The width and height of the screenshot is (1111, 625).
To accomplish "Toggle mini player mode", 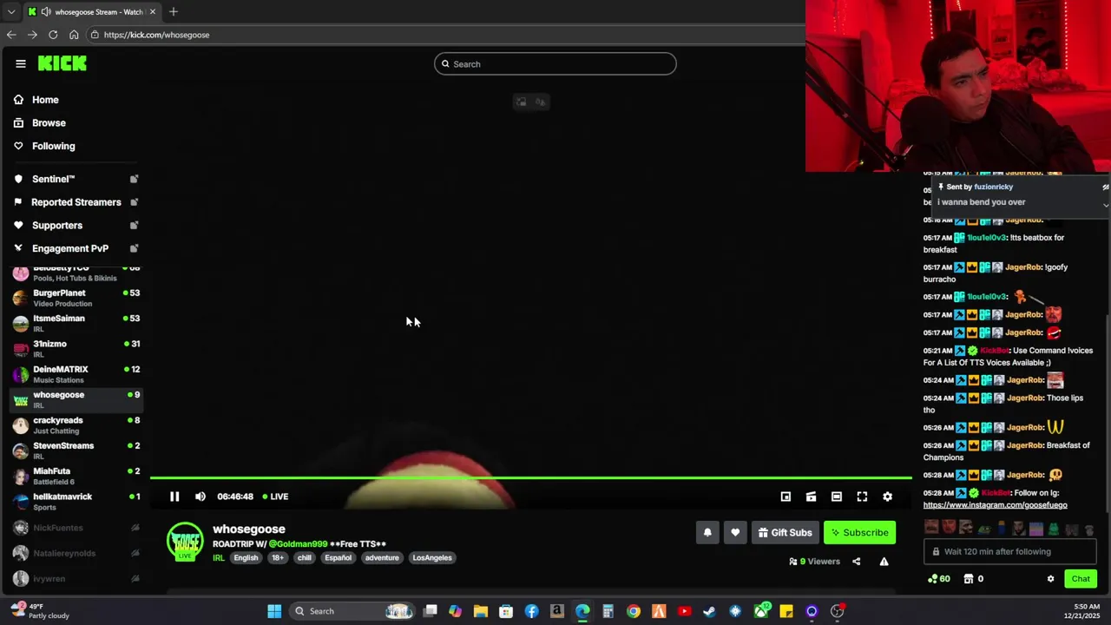I will point(786,497).
